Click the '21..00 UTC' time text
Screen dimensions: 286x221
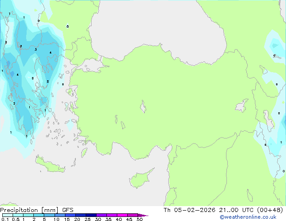(236, 210)
